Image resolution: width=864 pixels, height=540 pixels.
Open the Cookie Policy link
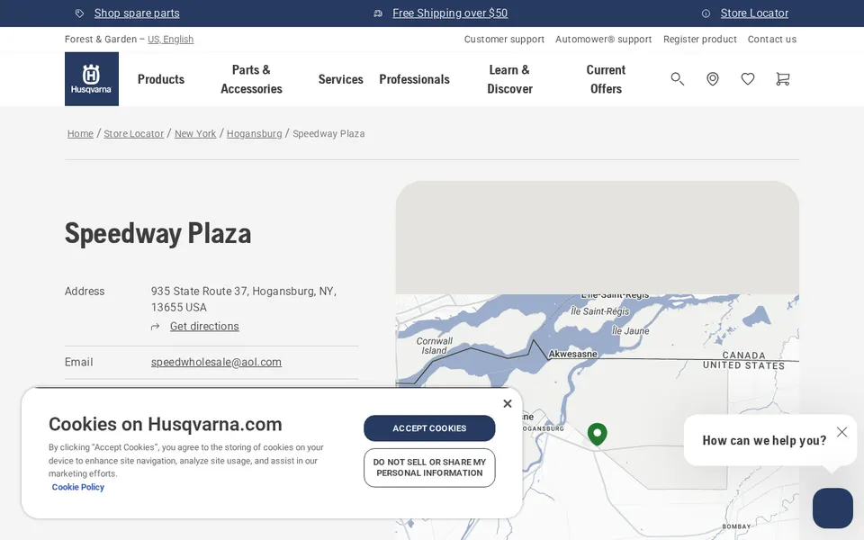coord(77,487)
